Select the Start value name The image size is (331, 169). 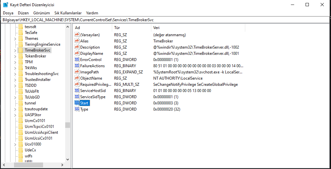click(85, 103)
